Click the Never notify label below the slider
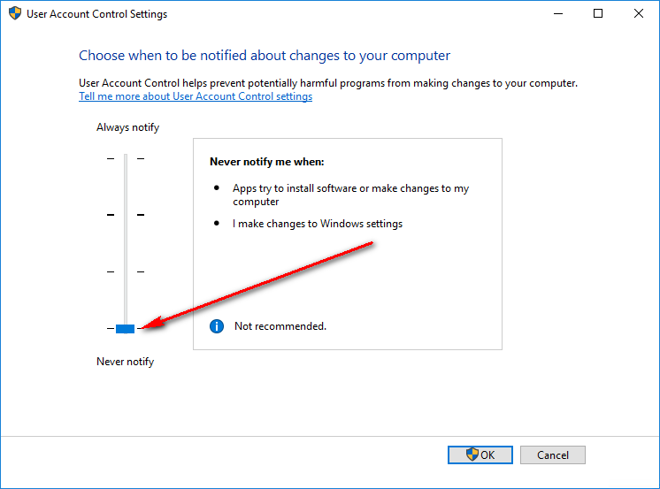 pos(125,362)
